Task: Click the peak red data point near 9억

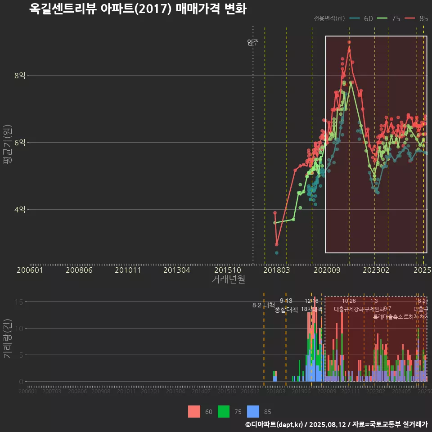Action: pyautogui.click(x=349, y=42)
